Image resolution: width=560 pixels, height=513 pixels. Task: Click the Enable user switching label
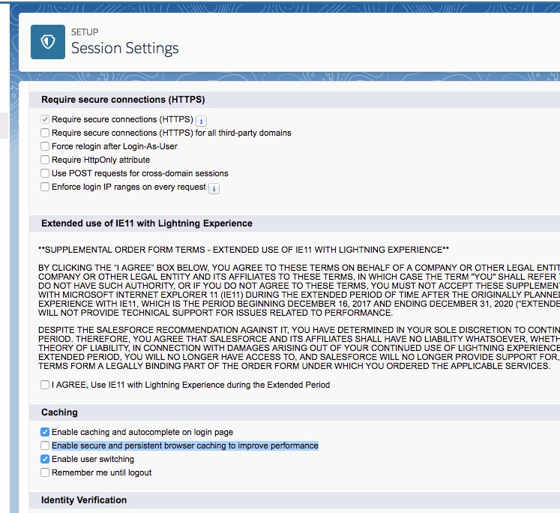point(93,459)
